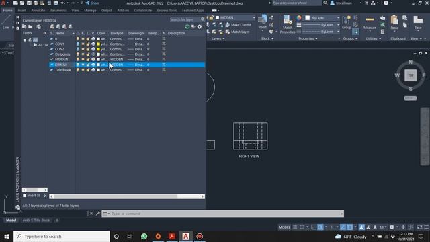Open Layer Properties Manager settings gear
The width and height of the screenshot is (430, 242).
pos(200,27)
